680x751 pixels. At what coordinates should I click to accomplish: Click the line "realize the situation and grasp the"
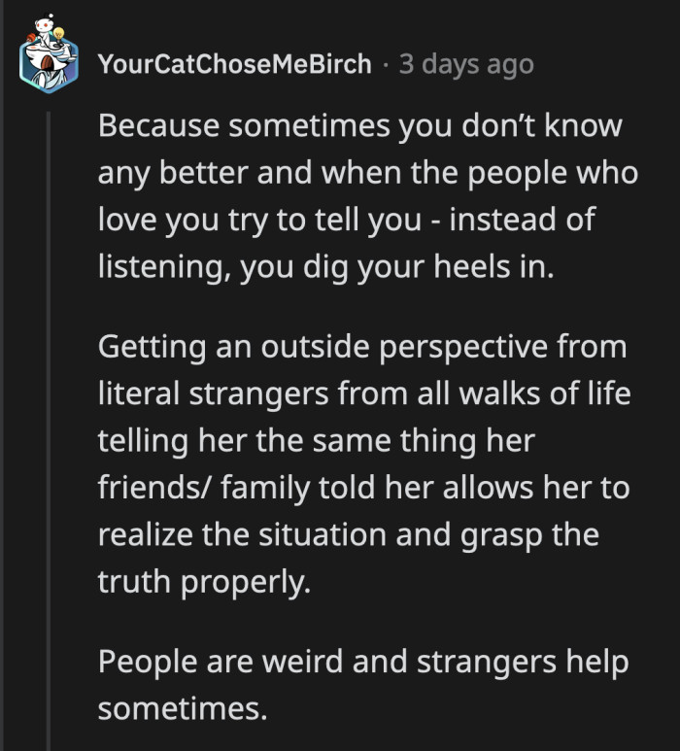(348, 532)
